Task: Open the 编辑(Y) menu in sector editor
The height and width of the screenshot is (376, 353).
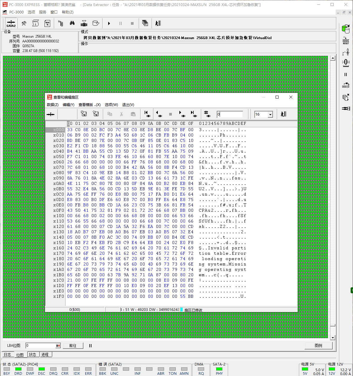Action: [68, 105]
